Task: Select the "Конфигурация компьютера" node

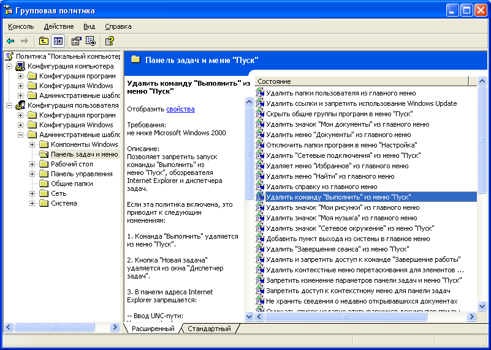Action: tap(70, 66)
